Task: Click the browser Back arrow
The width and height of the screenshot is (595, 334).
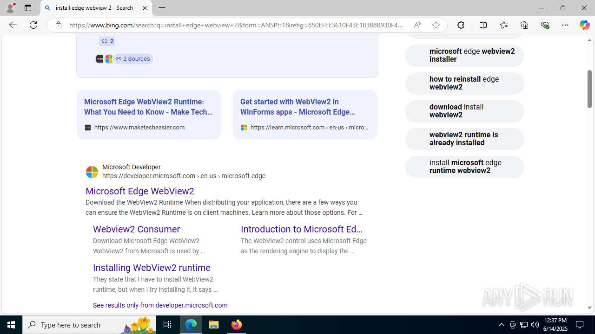Action: click(13, 25)
